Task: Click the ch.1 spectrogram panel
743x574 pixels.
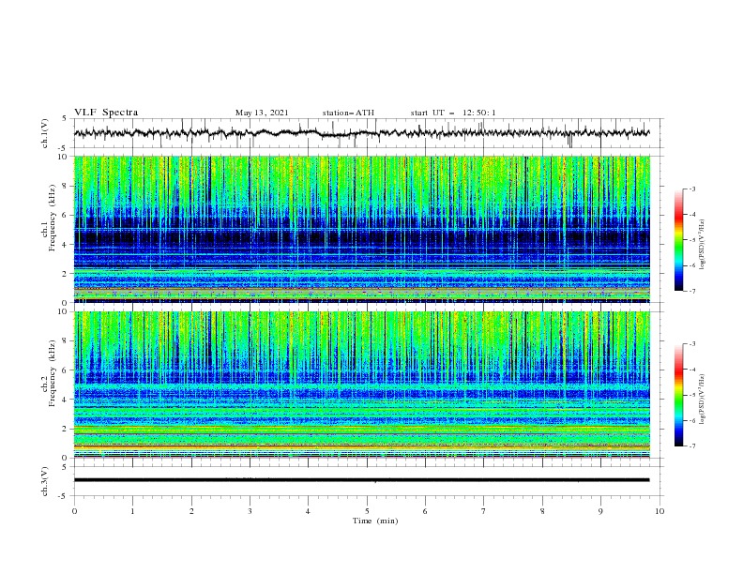Action: (361, 229)
